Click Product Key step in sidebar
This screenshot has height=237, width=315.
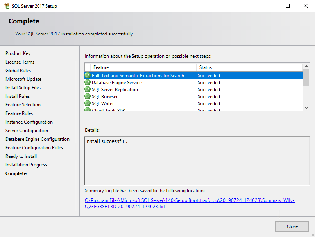point(18,53)
